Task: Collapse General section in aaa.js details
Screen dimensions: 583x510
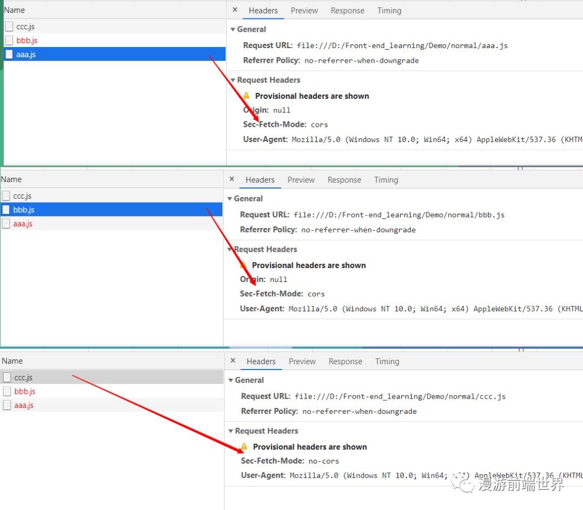Action: point(233,29)
